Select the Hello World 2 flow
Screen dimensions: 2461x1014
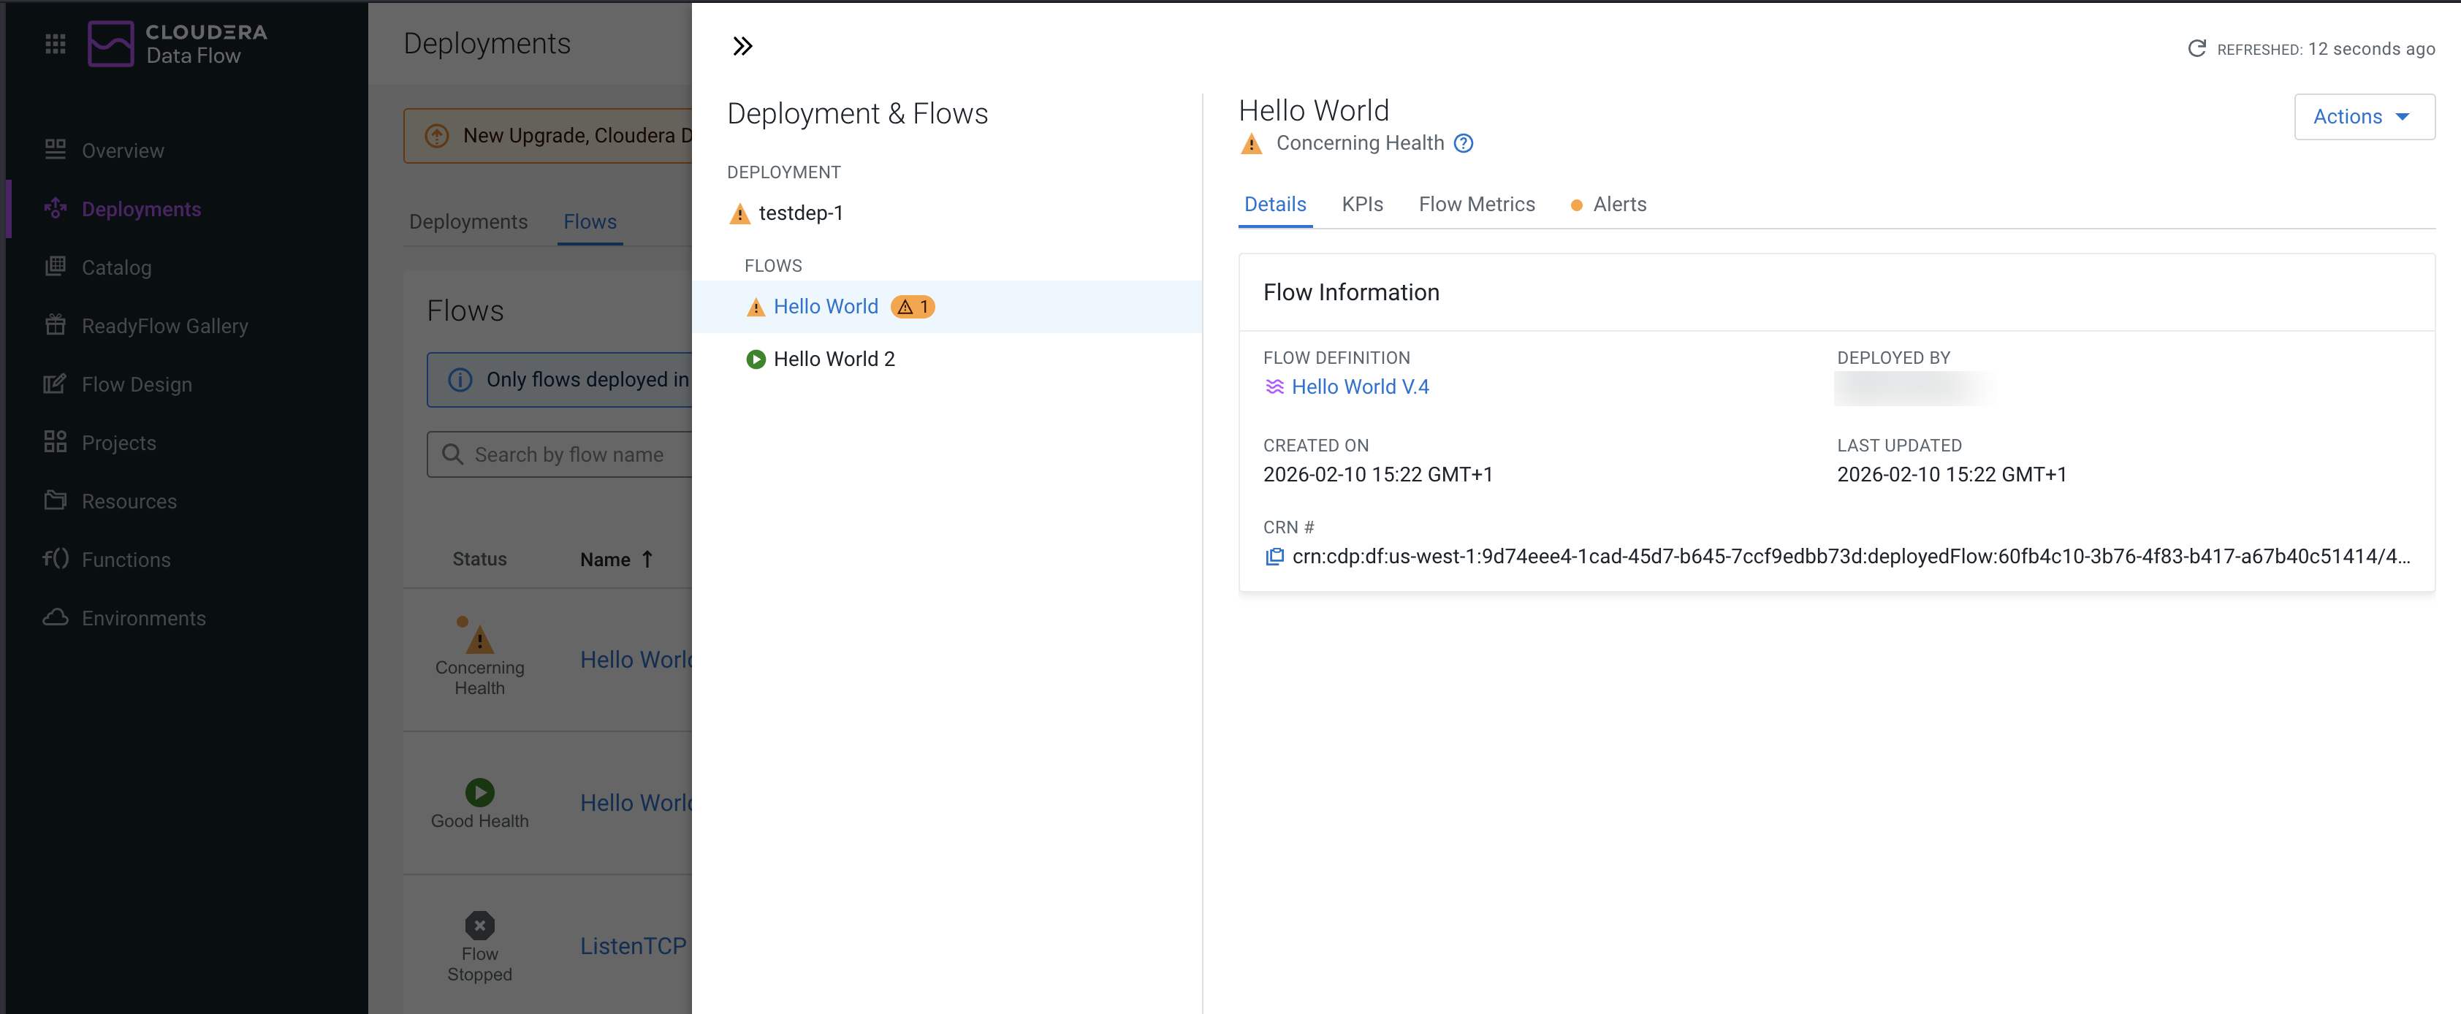click(833, 359)
